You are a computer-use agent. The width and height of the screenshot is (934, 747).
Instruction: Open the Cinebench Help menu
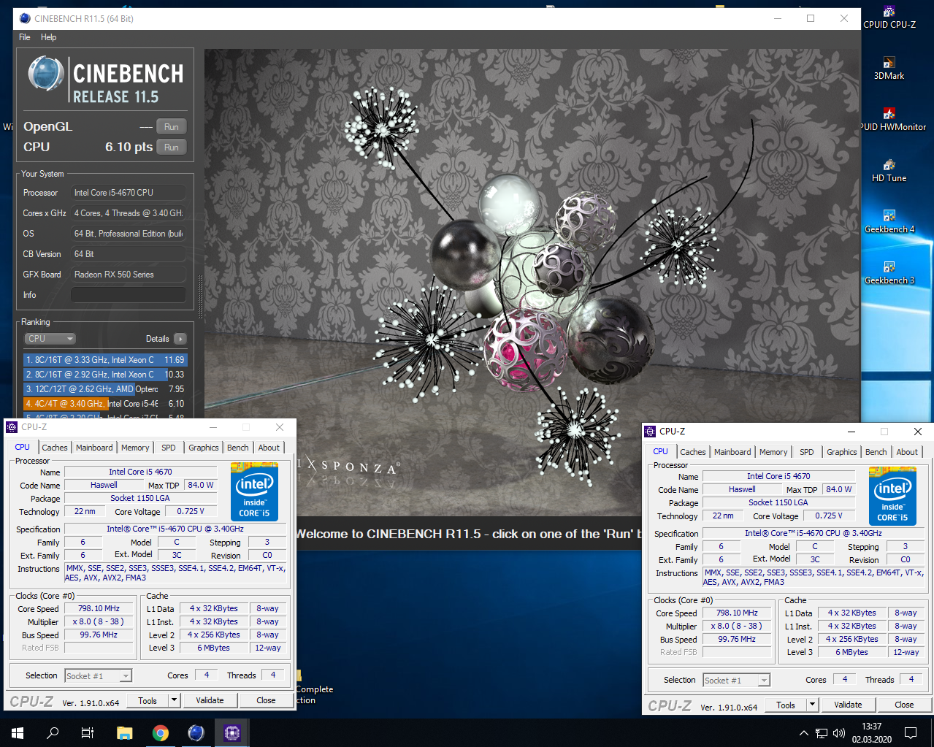pos(48,37)
